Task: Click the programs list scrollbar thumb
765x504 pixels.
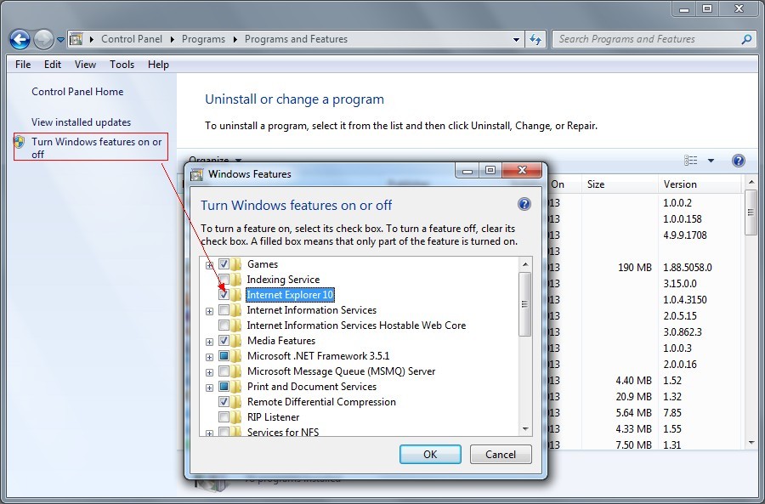Action: [751, 212]
